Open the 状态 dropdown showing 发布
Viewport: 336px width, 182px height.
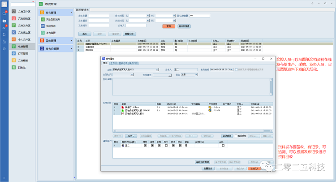pos(196,74)
